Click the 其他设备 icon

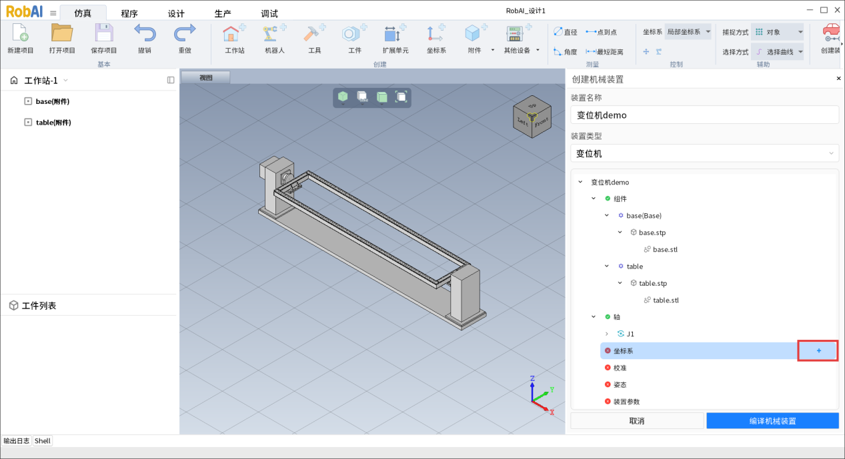click(x=516, y=34)
